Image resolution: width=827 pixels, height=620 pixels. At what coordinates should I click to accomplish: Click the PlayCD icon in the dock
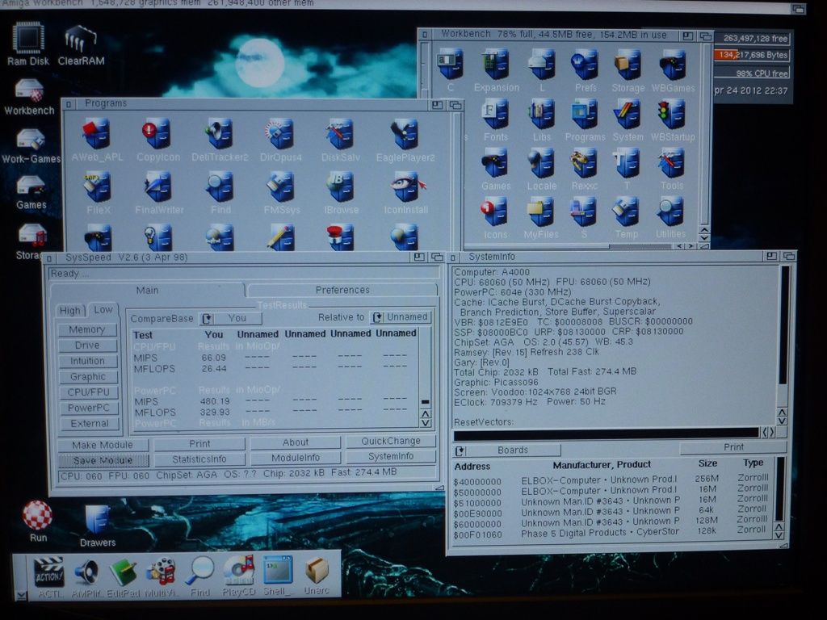238,572
